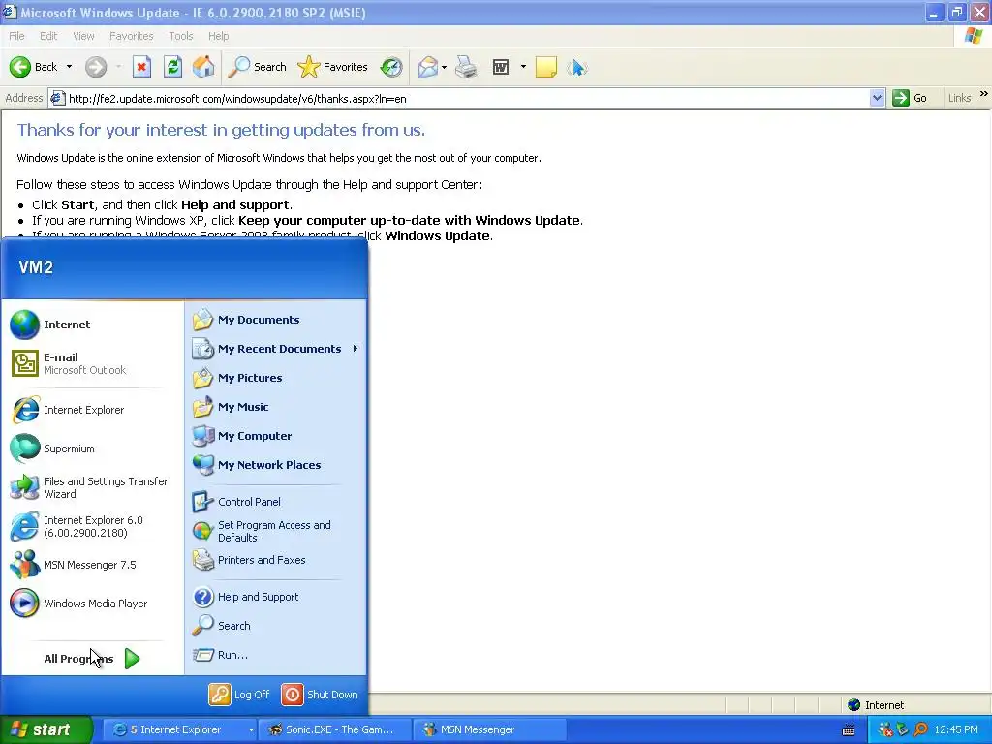Open Control Panel
Image resolution: width=992 pixels, height=744 pixels.
(x=277, y=502)
